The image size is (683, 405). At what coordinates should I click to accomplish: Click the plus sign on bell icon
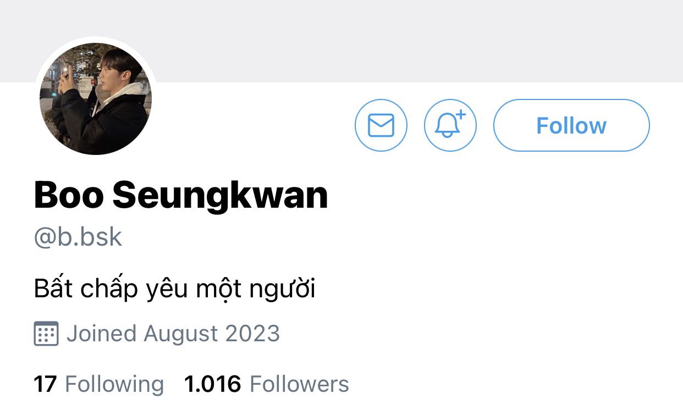click(461, 115)
